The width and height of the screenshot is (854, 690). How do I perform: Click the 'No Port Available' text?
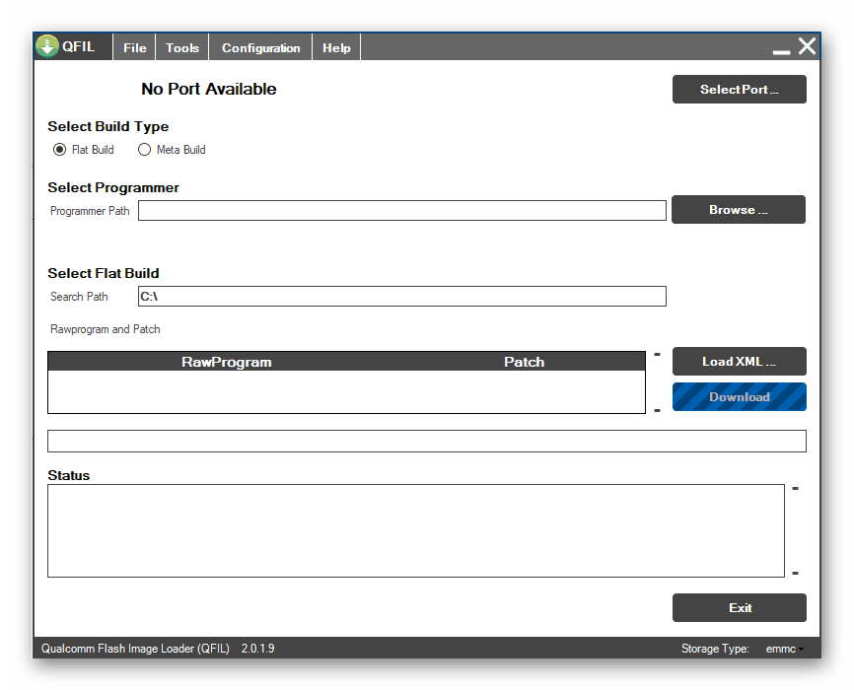point(209,89)
